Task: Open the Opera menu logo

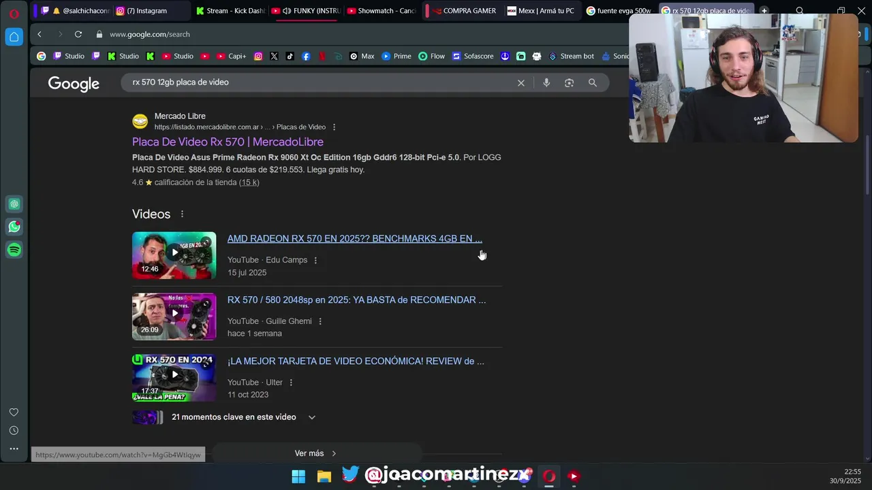Action: pos(14,13)
